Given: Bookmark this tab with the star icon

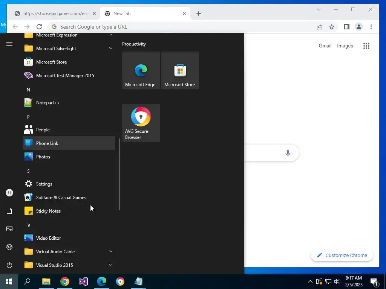Looking at the screenshot, I should [332, 27].
